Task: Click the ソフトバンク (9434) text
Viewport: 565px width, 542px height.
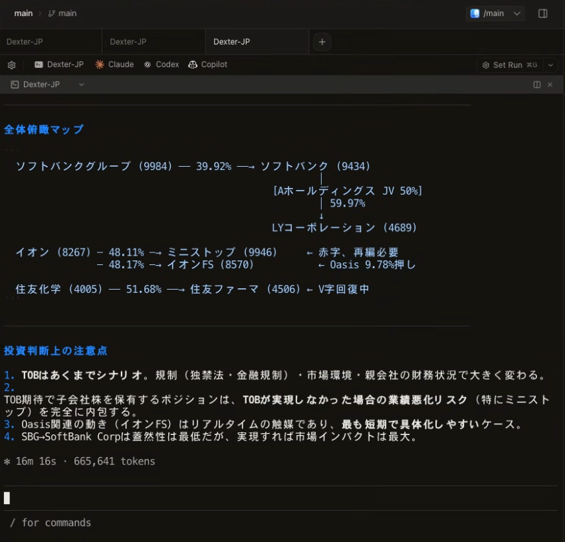Action: pyautogui.click(x=315, y=166)
